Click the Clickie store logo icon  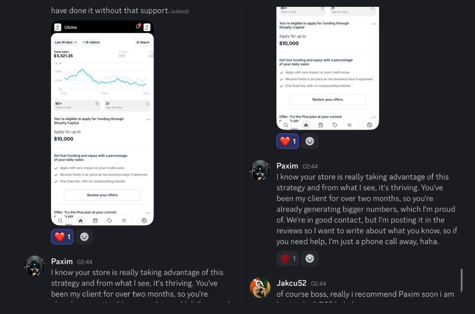click(58, 27)
